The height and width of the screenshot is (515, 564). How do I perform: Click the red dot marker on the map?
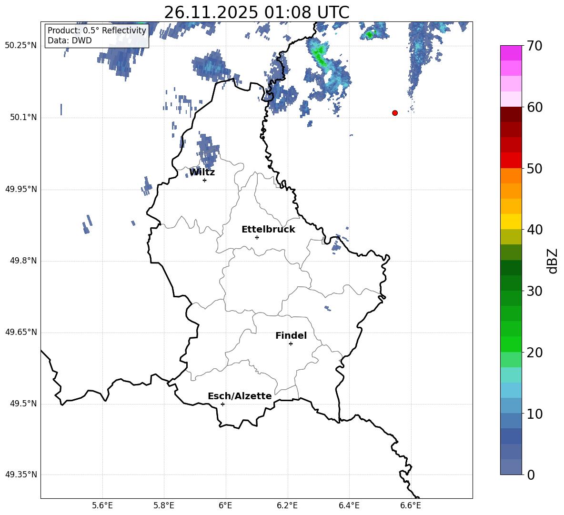(395, 113)
